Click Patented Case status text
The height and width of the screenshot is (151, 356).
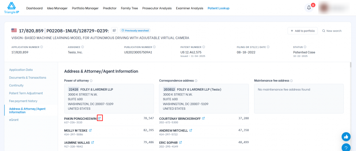(304, 52)
